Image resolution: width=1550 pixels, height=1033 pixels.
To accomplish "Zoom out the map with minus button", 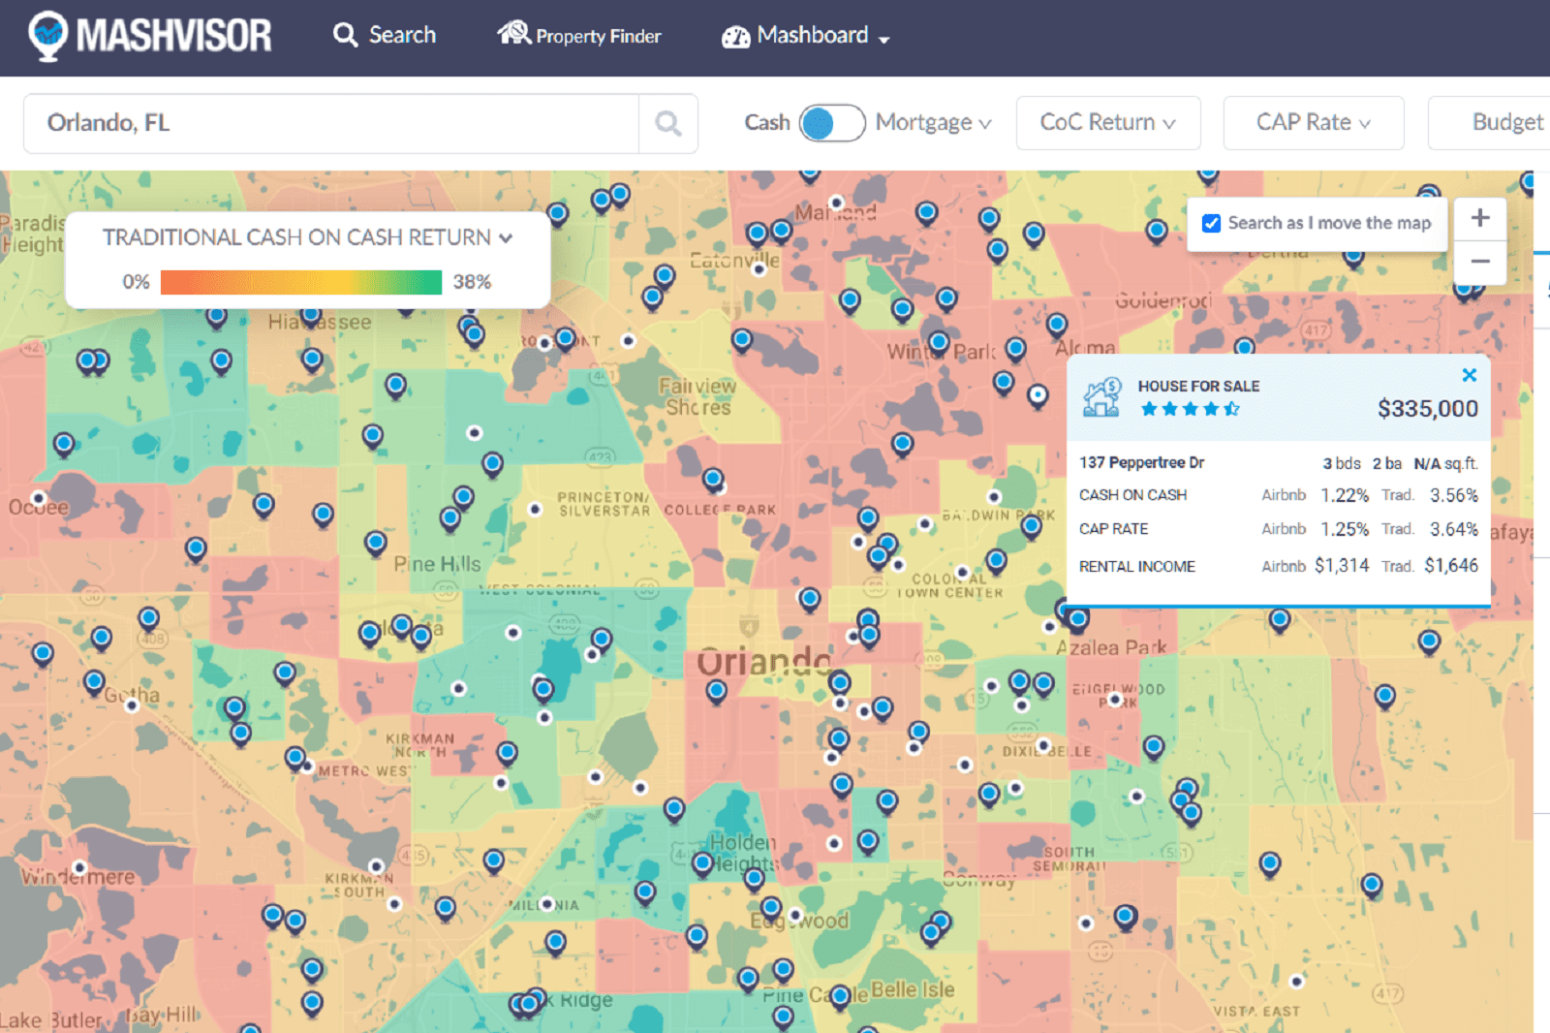I will [x=1479, y=262].
